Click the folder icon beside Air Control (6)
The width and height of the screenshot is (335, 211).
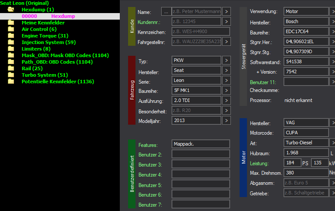click(x=11, y=29)
